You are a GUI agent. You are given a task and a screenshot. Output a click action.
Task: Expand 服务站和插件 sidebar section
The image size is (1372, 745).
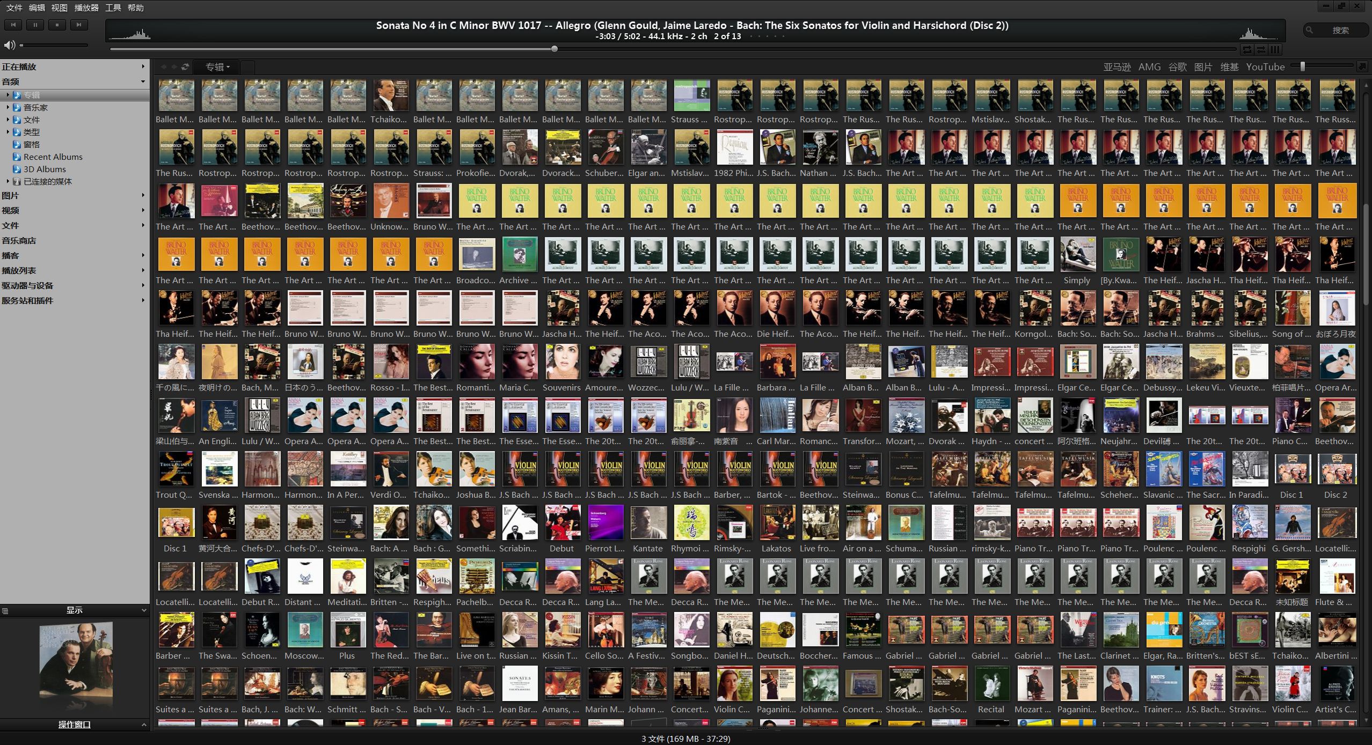75,300
